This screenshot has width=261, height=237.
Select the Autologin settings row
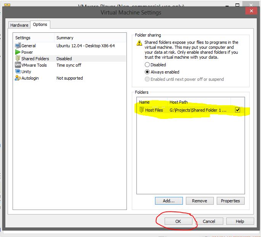click(x=70, y=78)
